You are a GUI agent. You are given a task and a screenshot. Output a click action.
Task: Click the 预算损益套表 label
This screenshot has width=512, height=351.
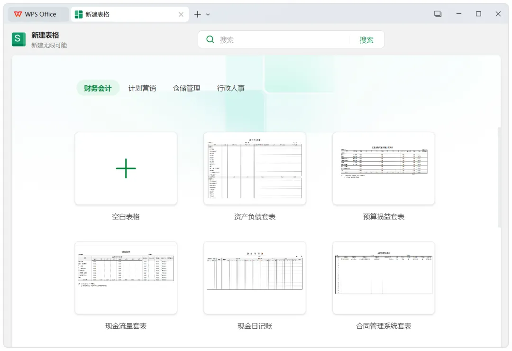[x=384, y=216]
